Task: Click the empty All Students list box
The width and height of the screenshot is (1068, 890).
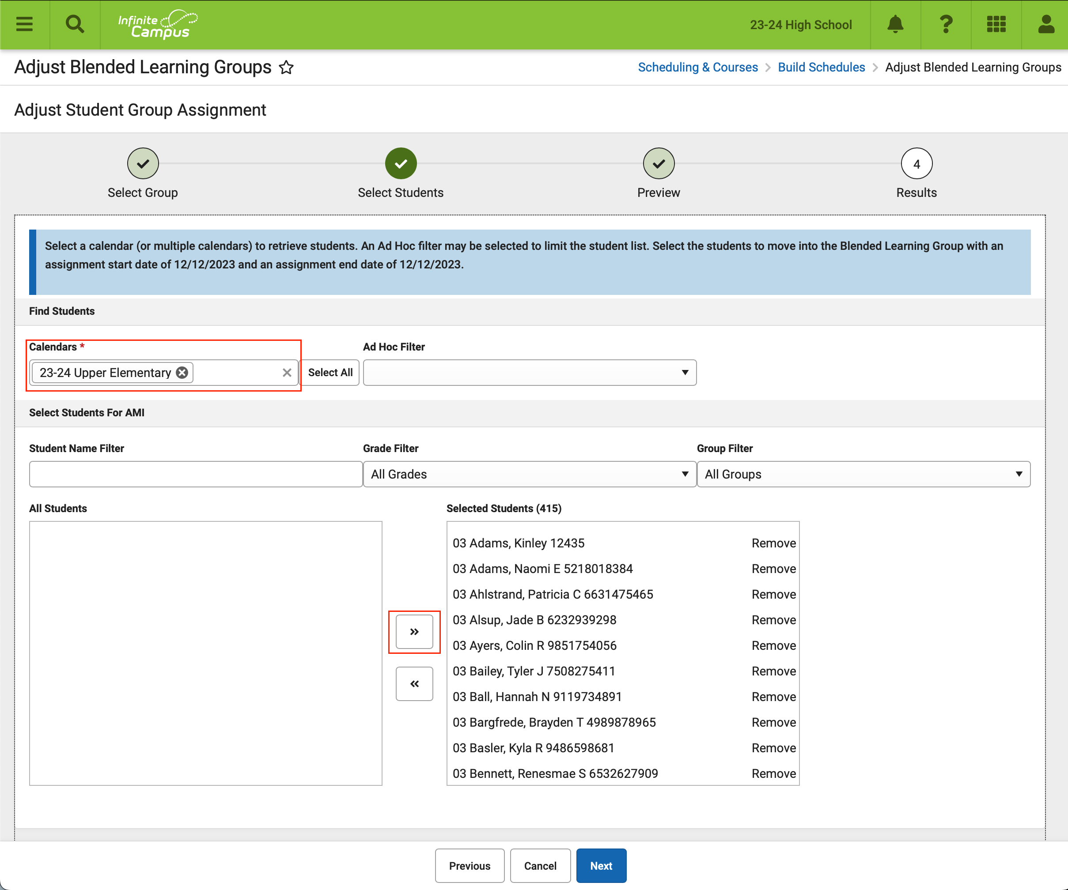Action: [205, 653]
